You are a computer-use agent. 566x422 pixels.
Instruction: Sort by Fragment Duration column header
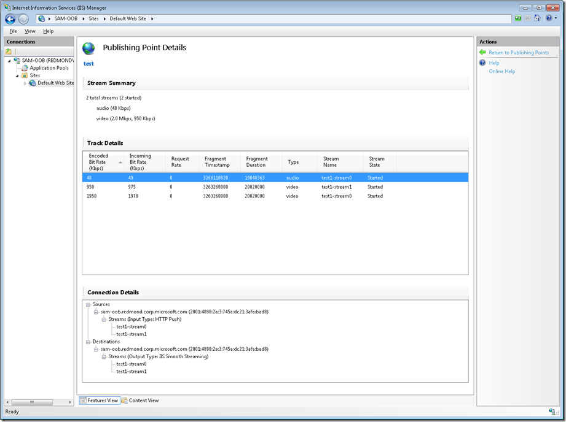coord(261,162)
